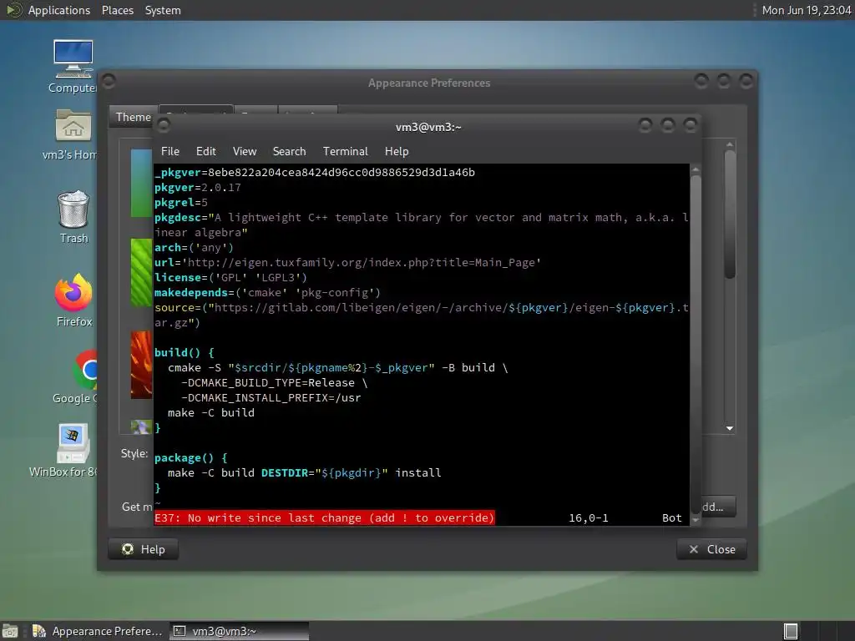Click the _pkgver hash line
The image size is (855, 641).
[315, 172]
